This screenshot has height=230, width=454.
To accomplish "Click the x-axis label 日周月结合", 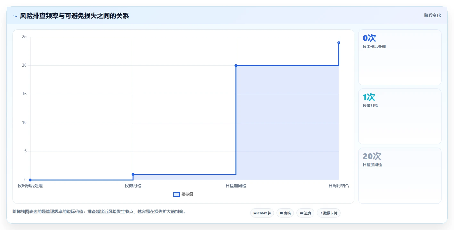I will (339, 186).
